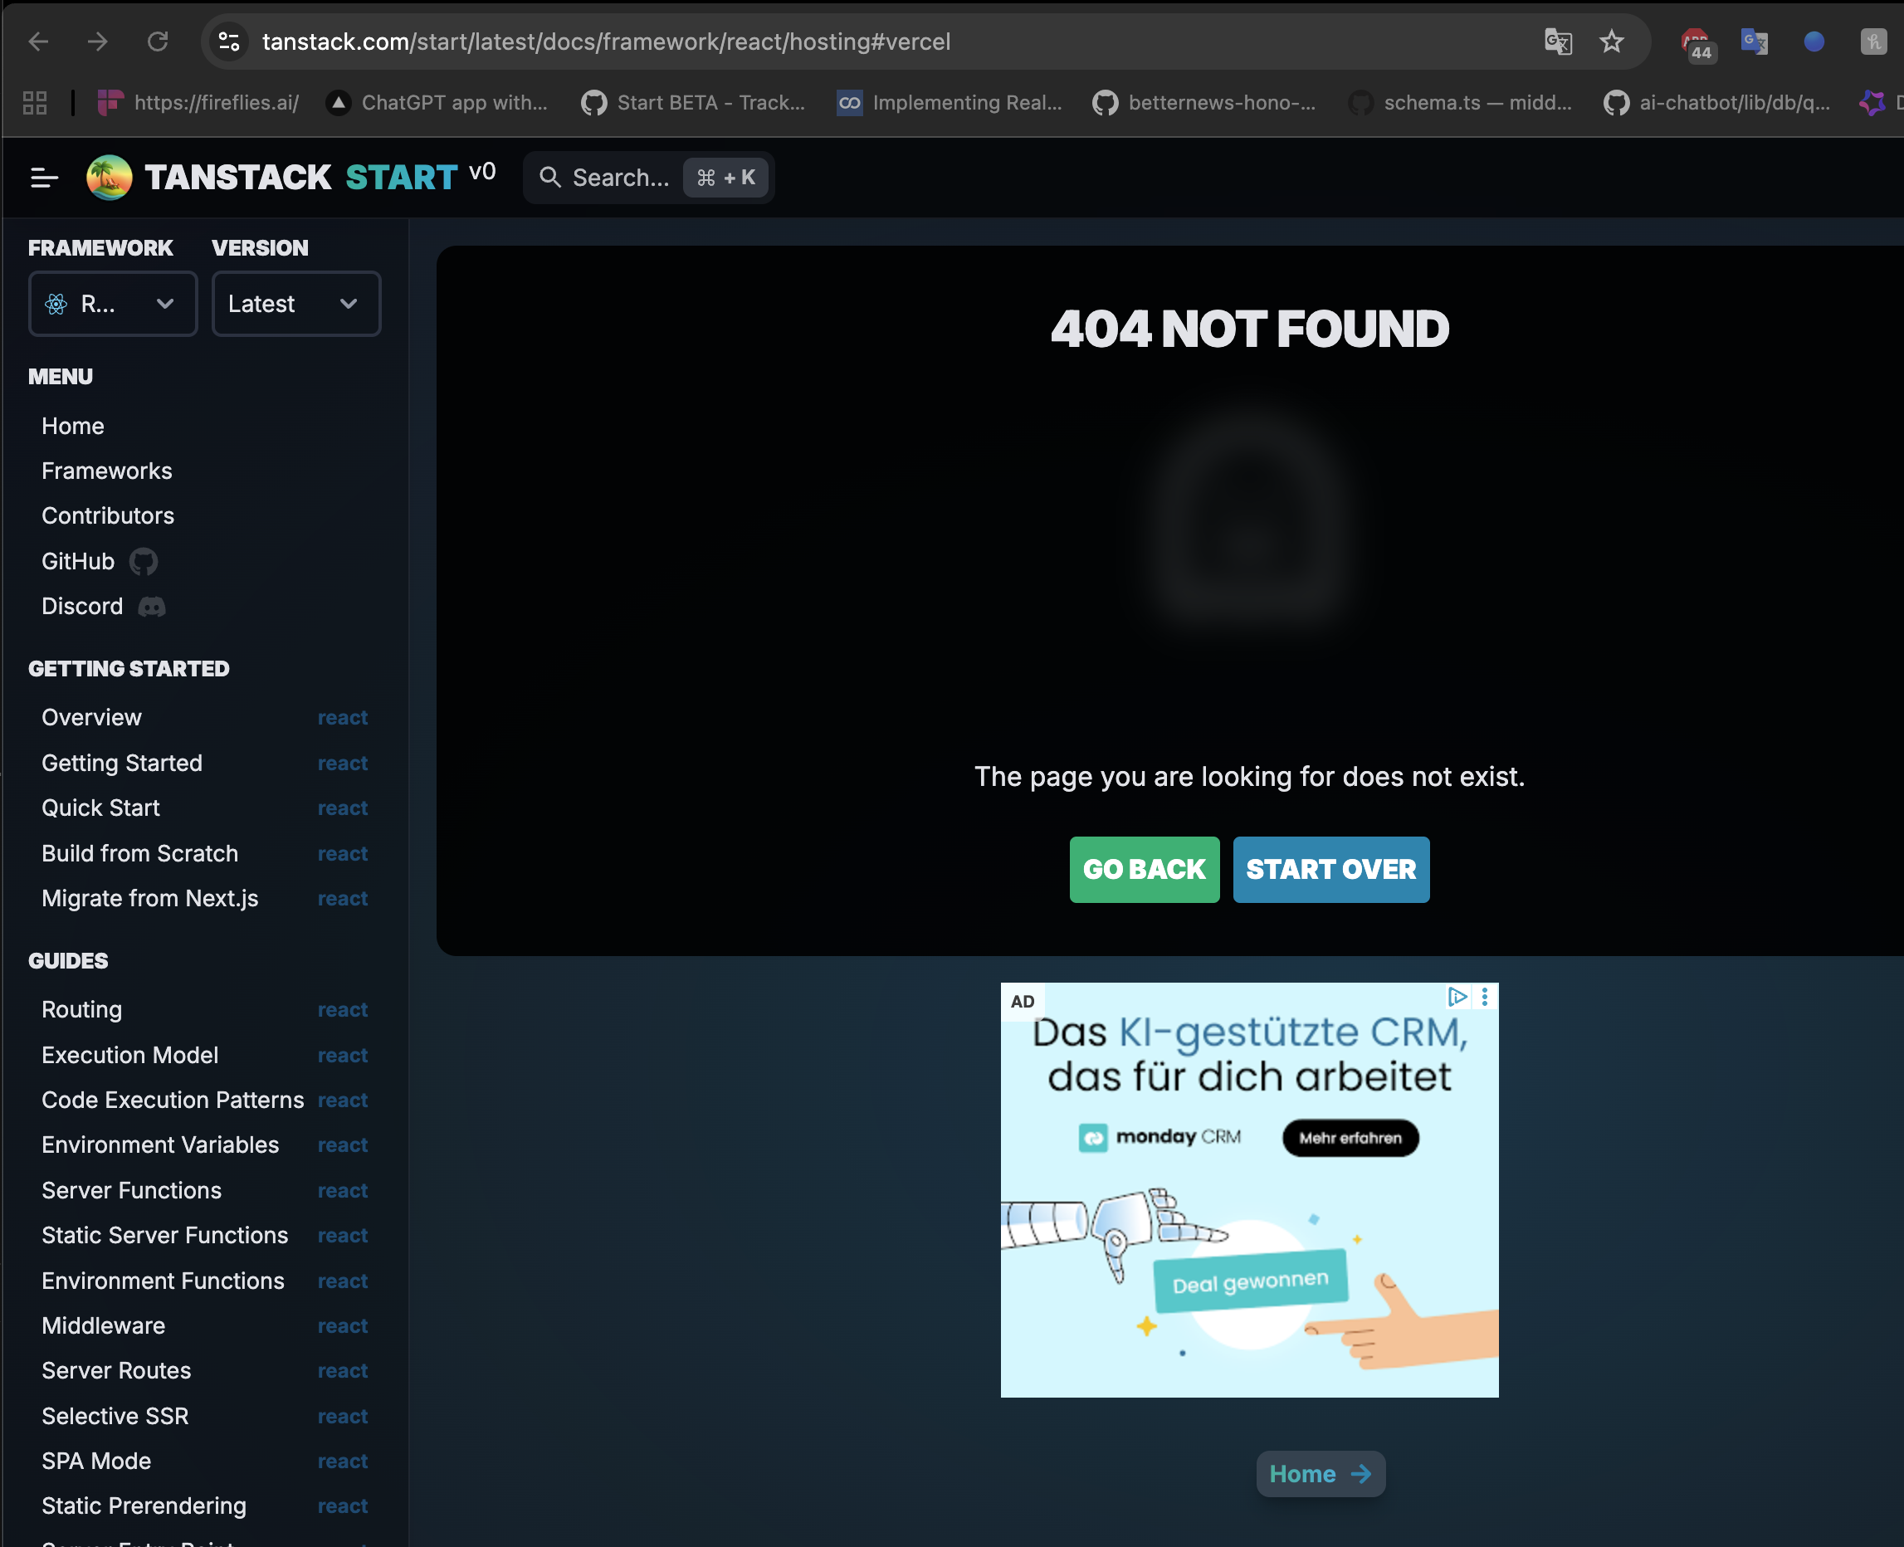Image resolution: width=1904 pixels, height=1547 pixels.
Task: Select Migrate from Next.js in sidebar
Action: pyautogui.click(x=149, y=898)
